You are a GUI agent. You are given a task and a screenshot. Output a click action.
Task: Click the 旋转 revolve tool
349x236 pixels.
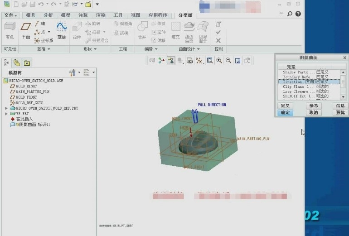point(93,24)
